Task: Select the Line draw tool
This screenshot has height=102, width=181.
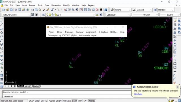Action: click(x=2, y=21)
